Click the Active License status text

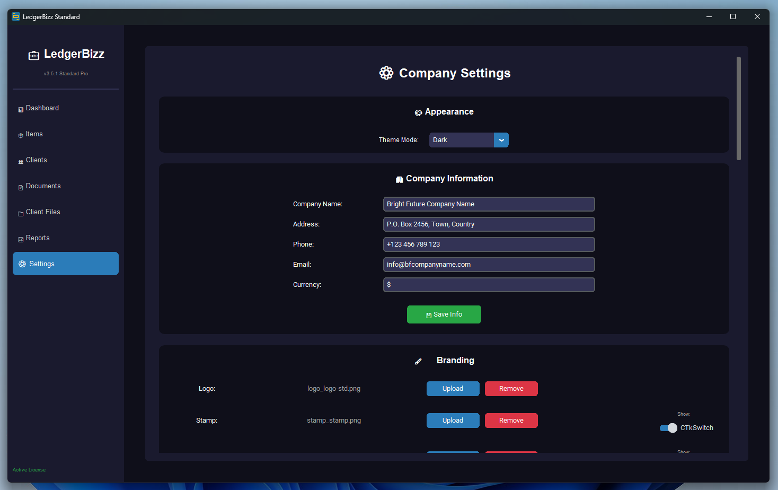29,470
